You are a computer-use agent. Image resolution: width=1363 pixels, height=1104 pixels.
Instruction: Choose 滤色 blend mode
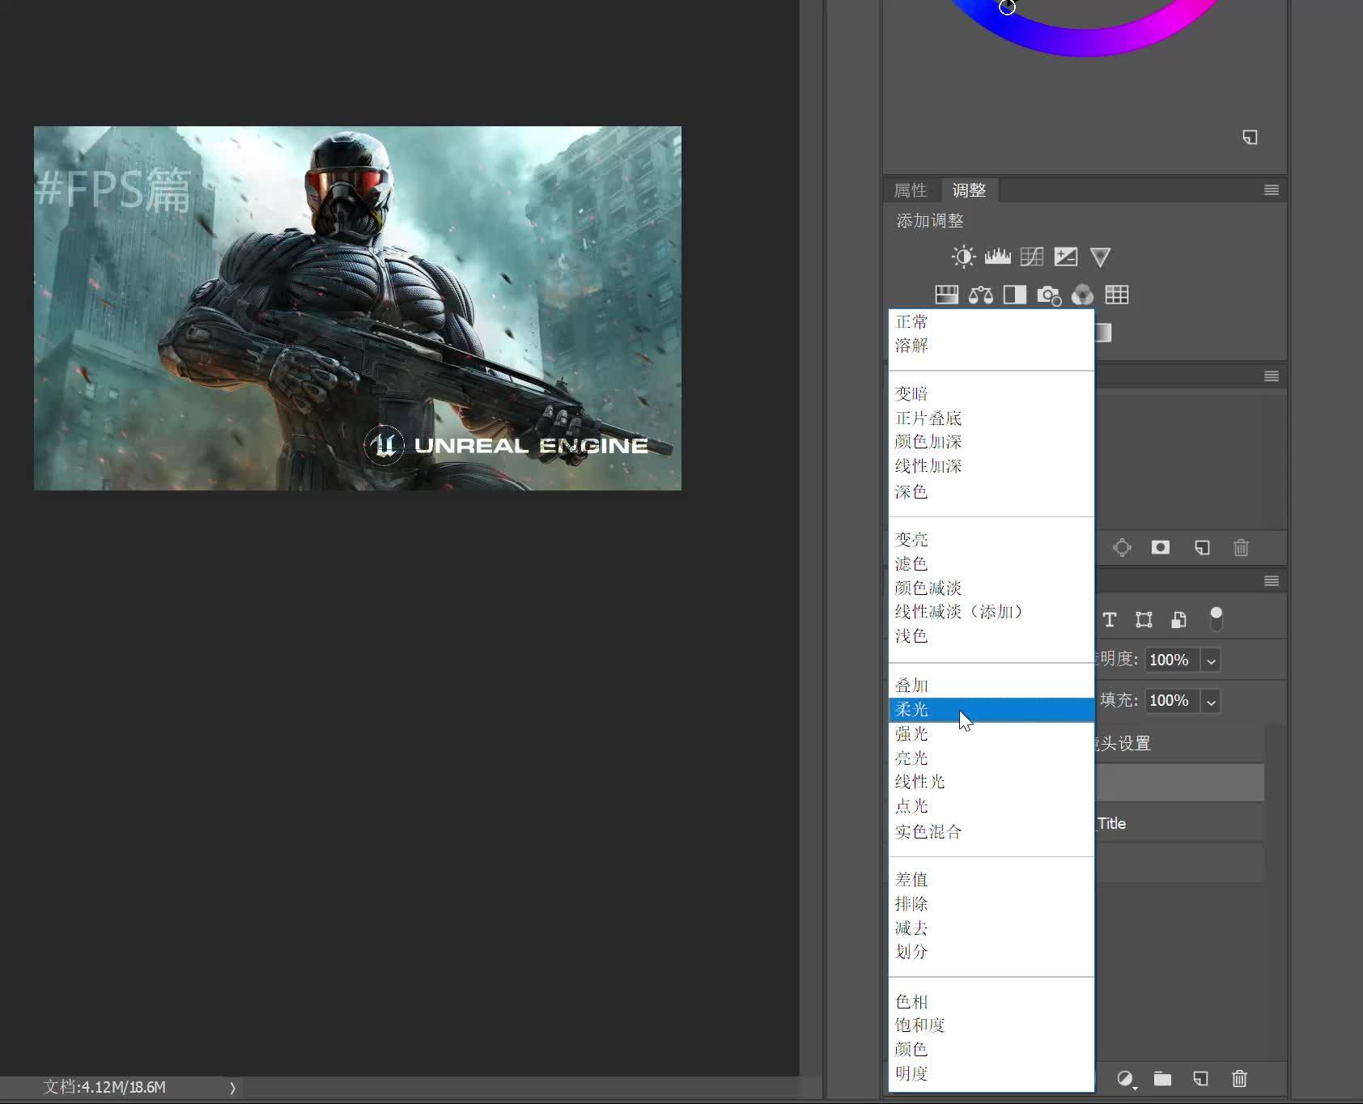[991, 564]
